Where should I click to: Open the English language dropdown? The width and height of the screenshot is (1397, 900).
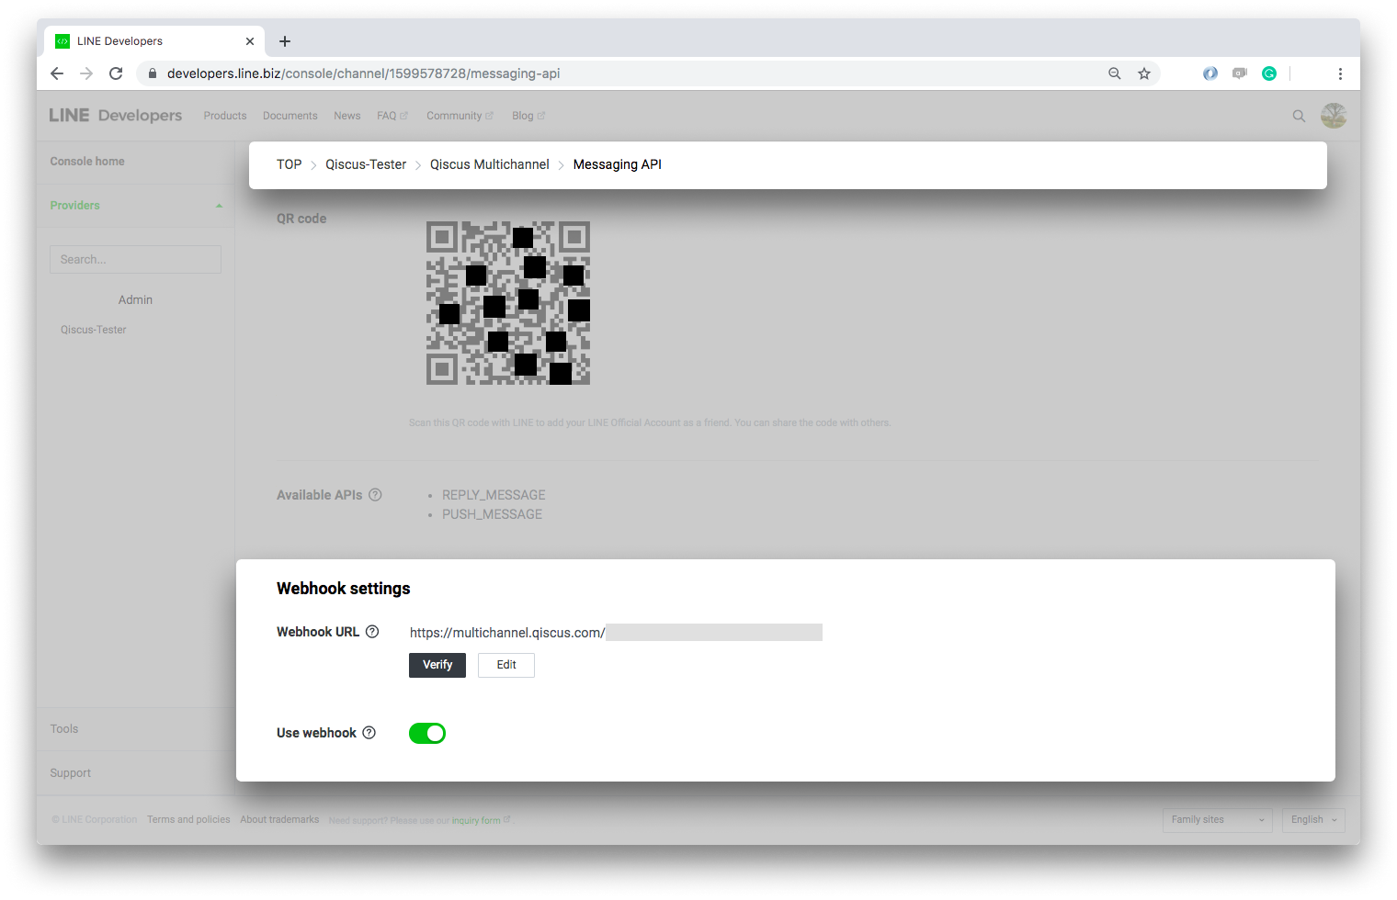1313,820
